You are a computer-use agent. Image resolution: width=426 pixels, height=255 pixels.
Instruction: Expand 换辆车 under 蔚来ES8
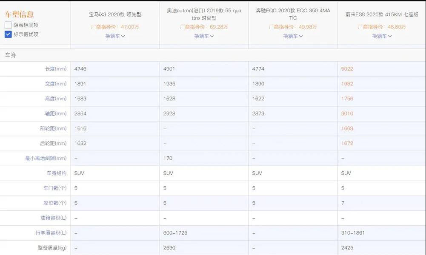[x=382, y=36]
